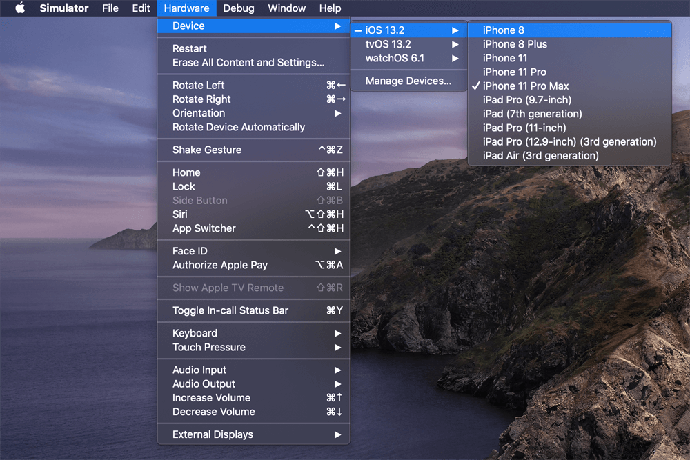Expand the tvOS 13.2 submenu
Screen dimensions: 690x460
(x=408, y=44)
